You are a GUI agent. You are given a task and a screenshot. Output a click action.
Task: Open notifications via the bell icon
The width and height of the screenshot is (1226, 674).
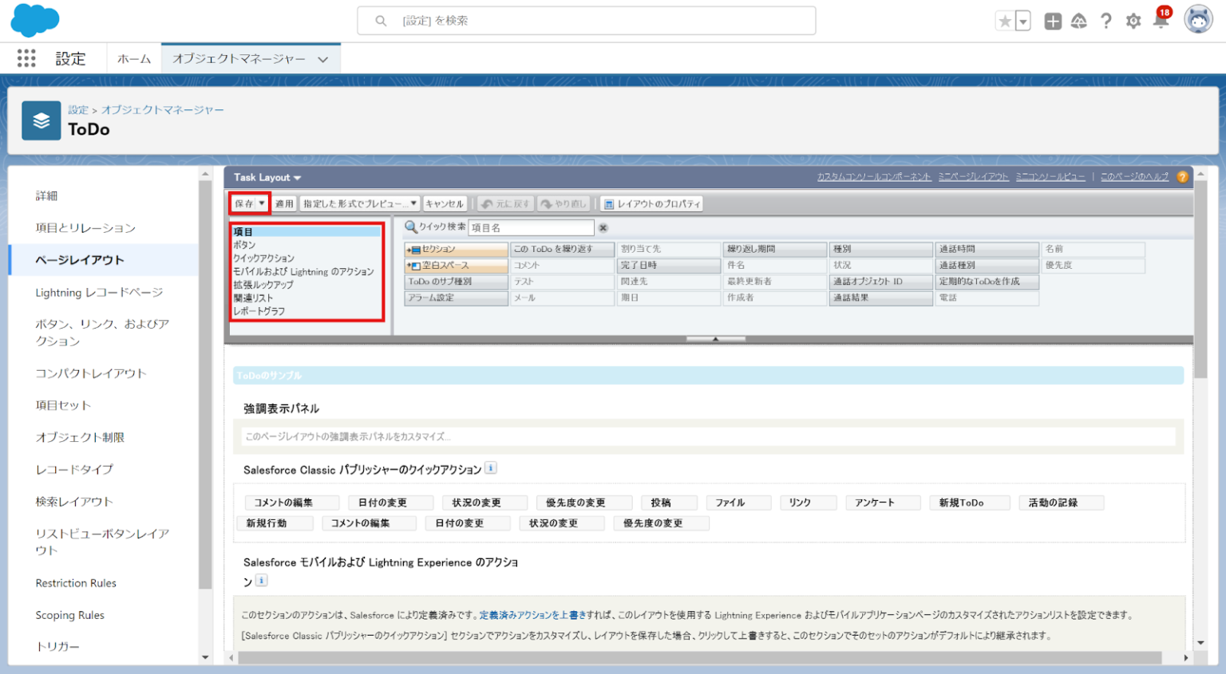(x=1159, y=22)
